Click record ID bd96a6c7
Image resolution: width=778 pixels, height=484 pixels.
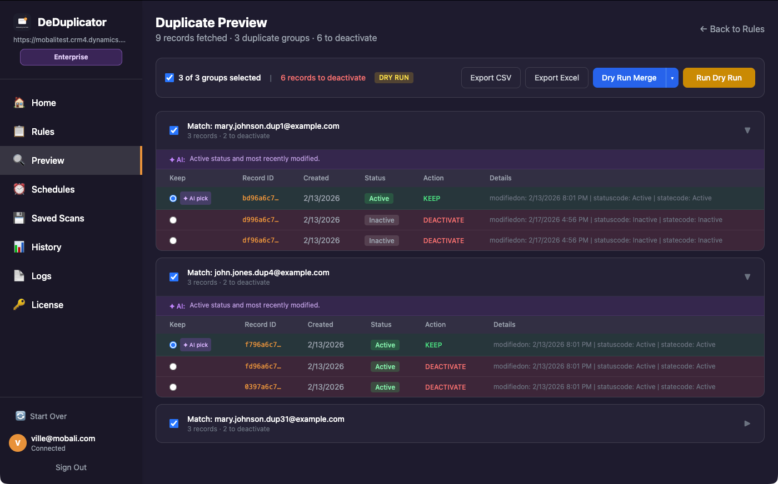click(x=261, y=198)
